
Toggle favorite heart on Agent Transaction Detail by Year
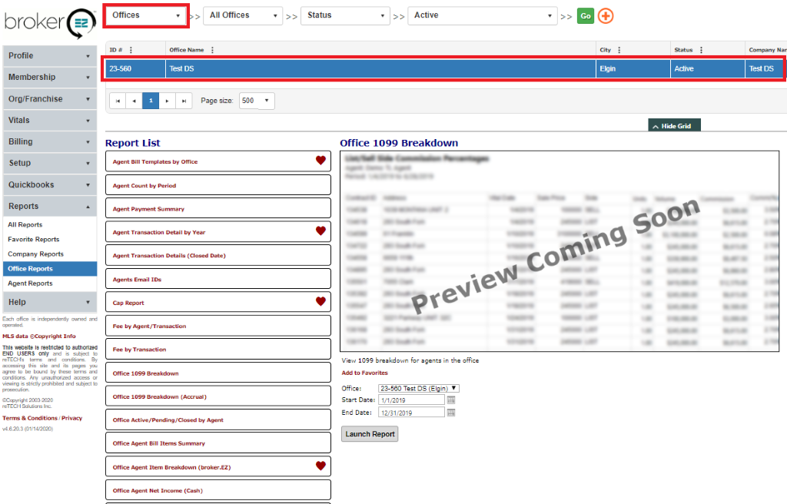tap(320, 230)
